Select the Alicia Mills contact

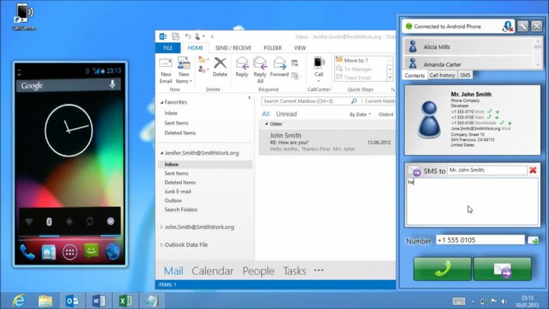click(x=467, y=46)
